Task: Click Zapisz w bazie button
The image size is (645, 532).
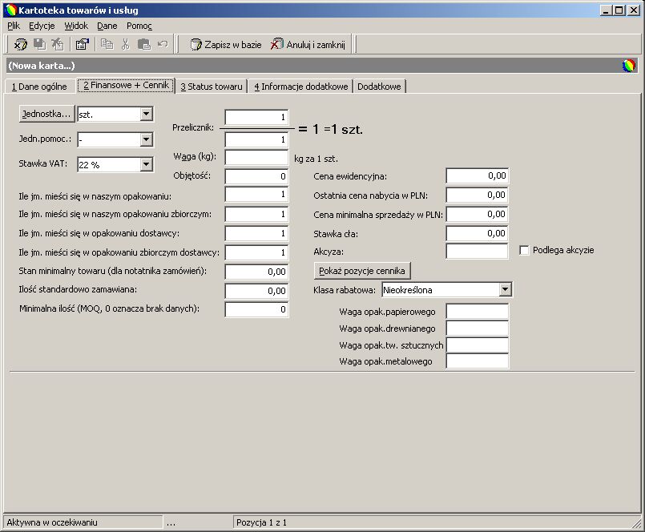Action: pyautogui.click(x=226, y=44)
